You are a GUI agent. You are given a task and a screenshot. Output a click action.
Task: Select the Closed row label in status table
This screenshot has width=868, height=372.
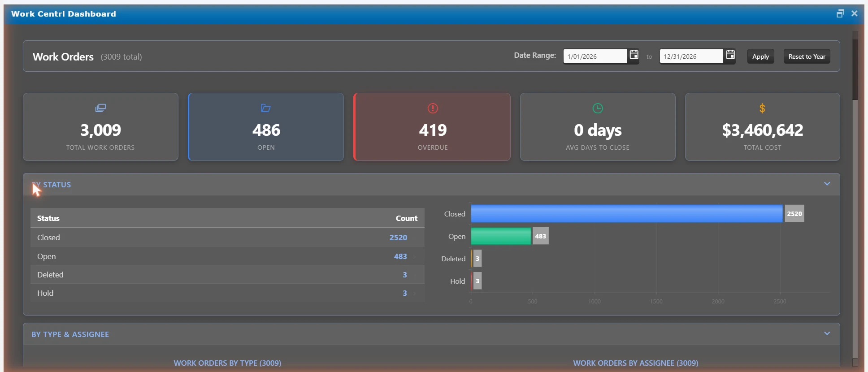(x=48, y=238)
